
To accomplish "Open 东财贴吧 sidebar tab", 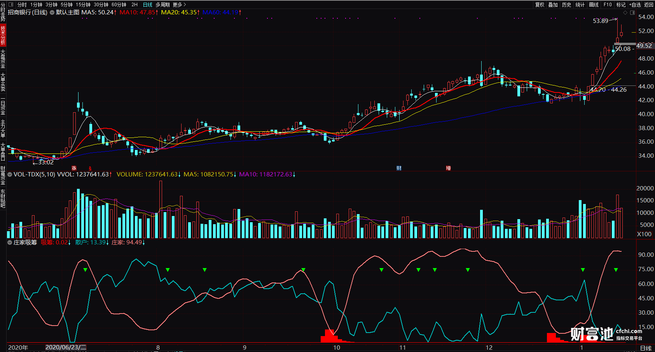I will [3, 198].
